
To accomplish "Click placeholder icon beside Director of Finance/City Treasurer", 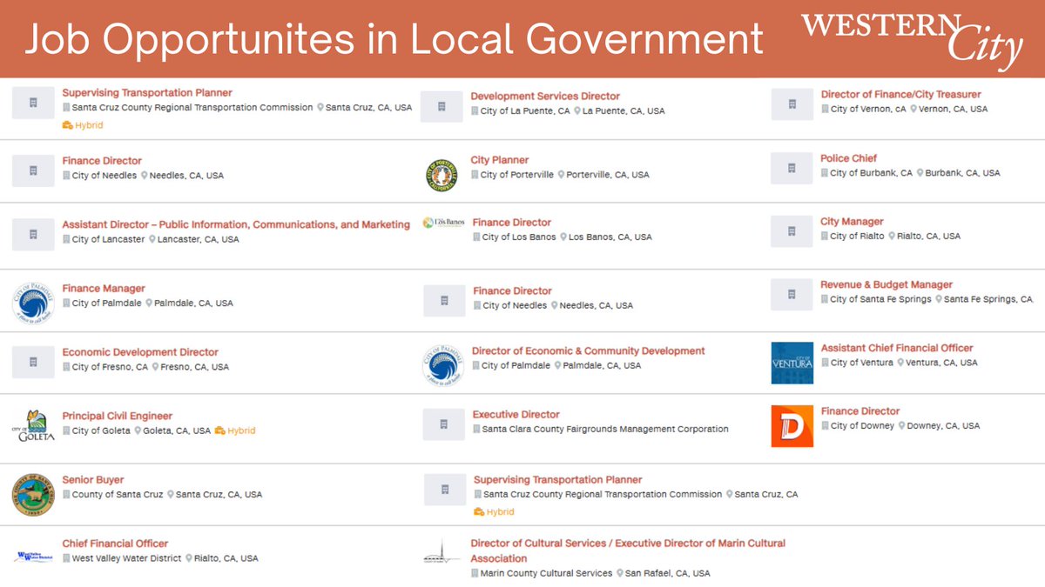I will 792,103.
